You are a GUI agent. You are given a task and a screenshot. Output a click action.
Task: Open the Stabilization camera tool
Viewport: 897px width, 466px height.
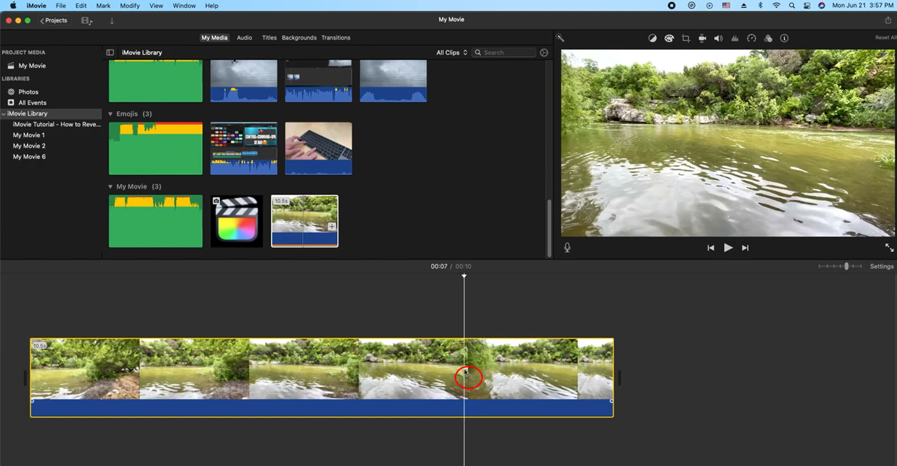[702, 38]
